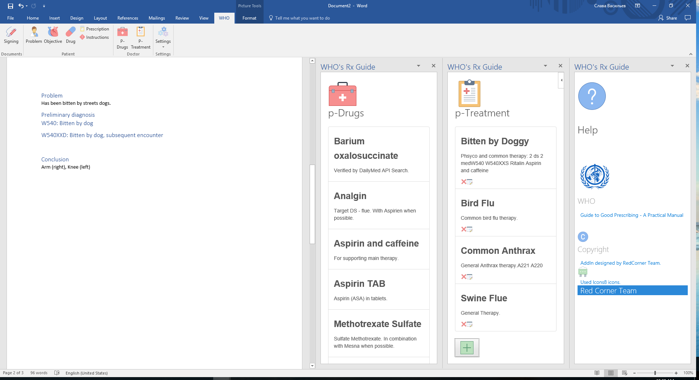Delete the Swine Flue treatment
This screenshot has width=699, height=380.
(464, 324)
